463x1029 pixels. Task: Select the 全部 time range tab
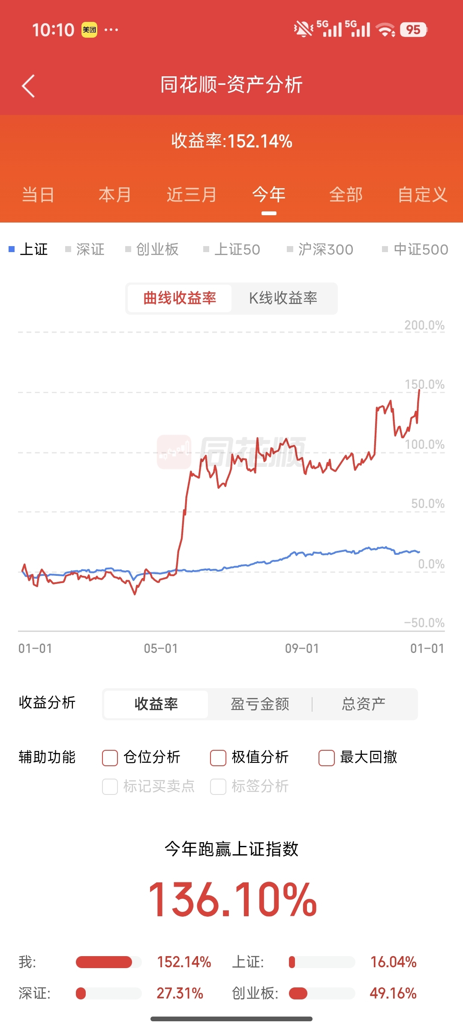click(346, 195)
